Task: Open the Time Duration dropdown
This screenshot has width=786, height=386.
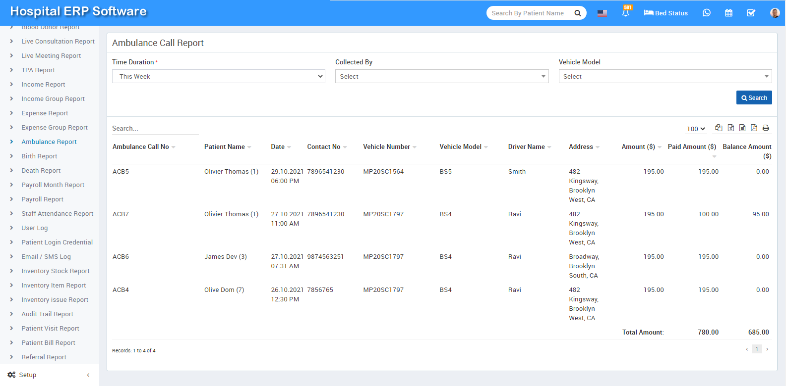Action: coord(218,76)
